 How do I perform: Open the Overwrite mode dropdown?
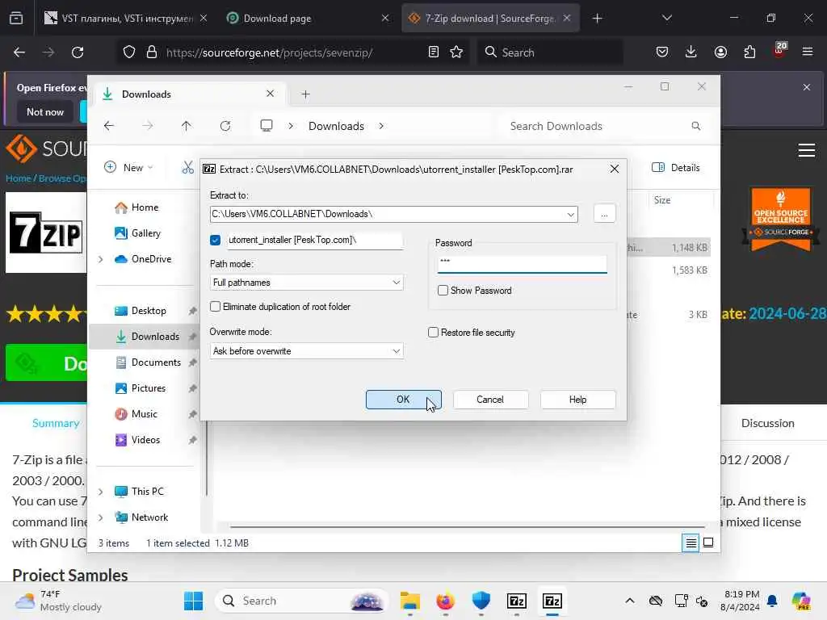[396, 351]
